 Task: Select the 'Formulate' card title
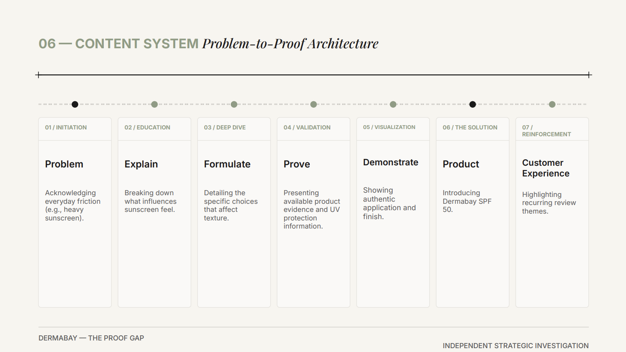[x=227, y=164]
